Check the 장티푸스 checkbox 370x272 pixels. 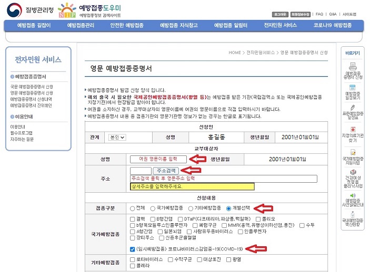pos(133,238)
